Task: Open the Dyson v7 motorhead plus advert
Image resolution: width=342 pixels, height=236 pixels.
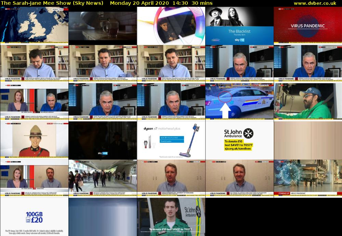Action: click(171, 140)
